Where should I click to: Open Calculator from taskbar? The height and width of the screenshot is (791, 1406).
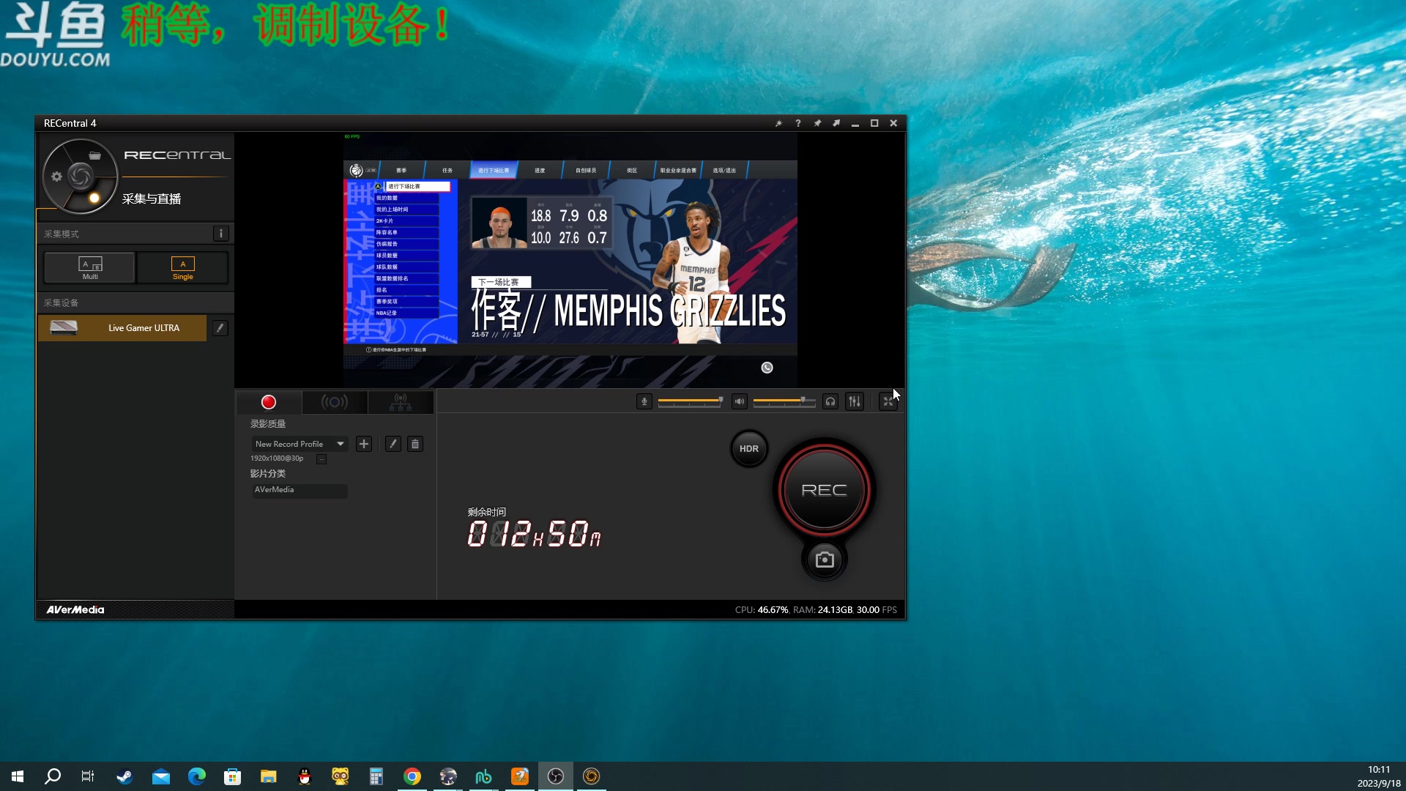click(x=376, y=776)
